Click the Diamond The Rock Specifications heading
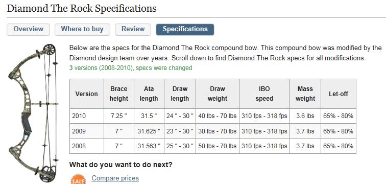 click(x=82, y=8)
